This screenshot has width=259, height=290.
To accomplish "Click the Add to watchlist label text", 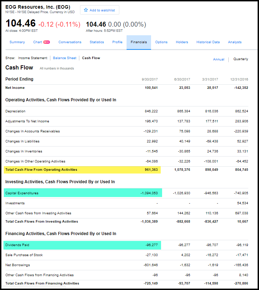I will tap(102, 10).
